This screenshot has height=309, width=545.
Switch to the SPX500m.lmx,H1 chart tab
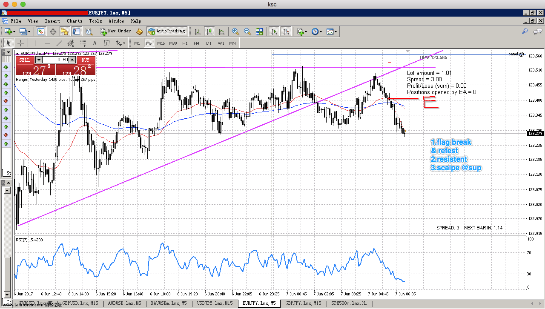coord(349,303)
